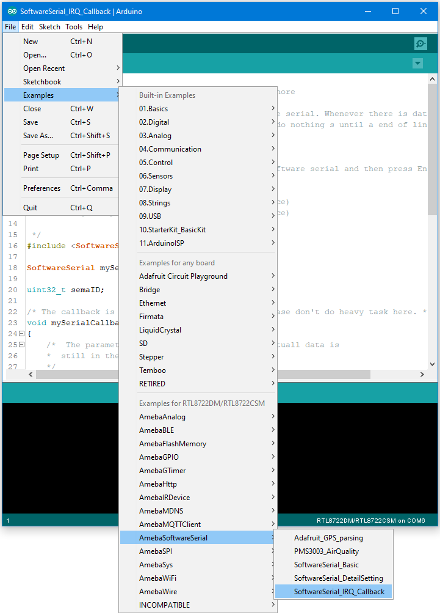The height and width of the screenshot is (615, 440).
Task: Open 10.StarterKit_BasicKit examples
Action: coord(198,230)
